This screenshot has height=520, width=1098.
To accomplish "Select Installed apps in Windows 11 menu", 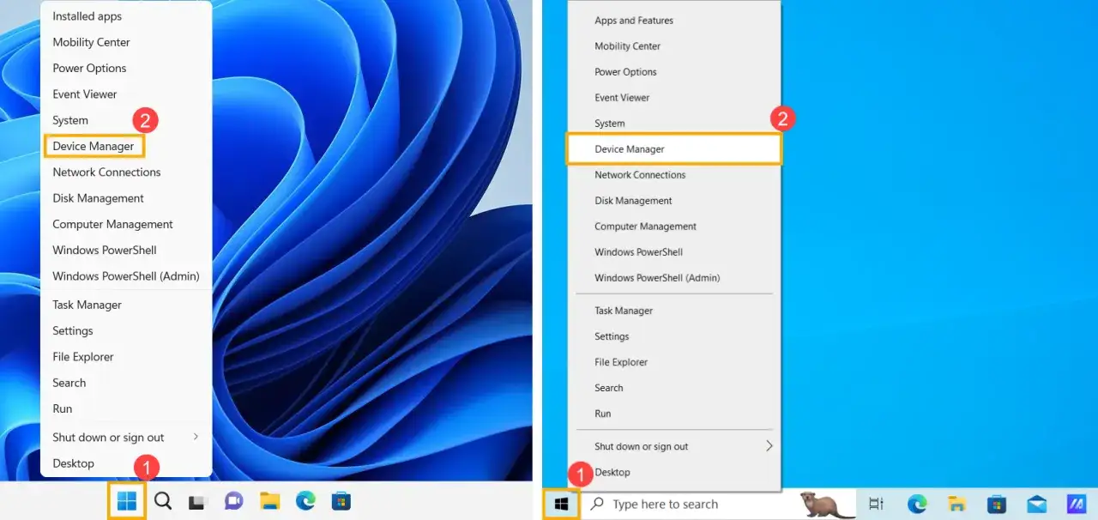I will 126,16.
